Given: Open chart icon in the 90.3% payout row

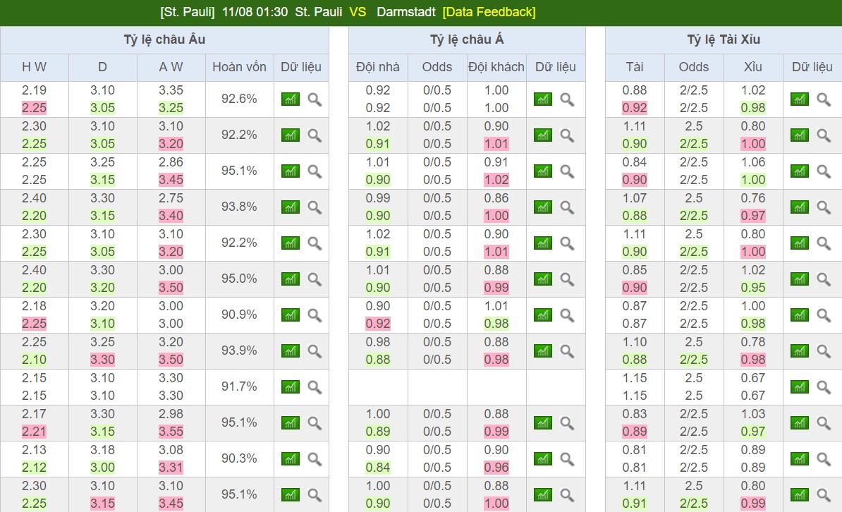Looking at the screenshot, I should 291,459.
